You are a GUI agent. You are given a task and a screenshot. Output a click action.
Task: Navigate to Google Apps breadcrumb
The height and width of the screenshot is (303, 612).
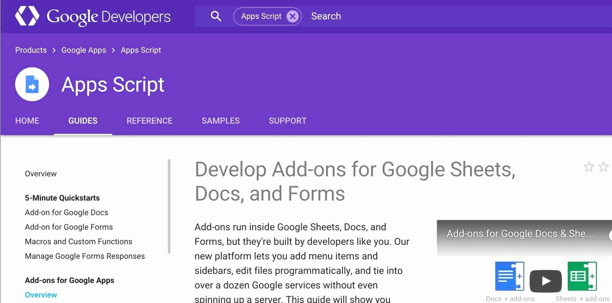(x=84, y=50)
